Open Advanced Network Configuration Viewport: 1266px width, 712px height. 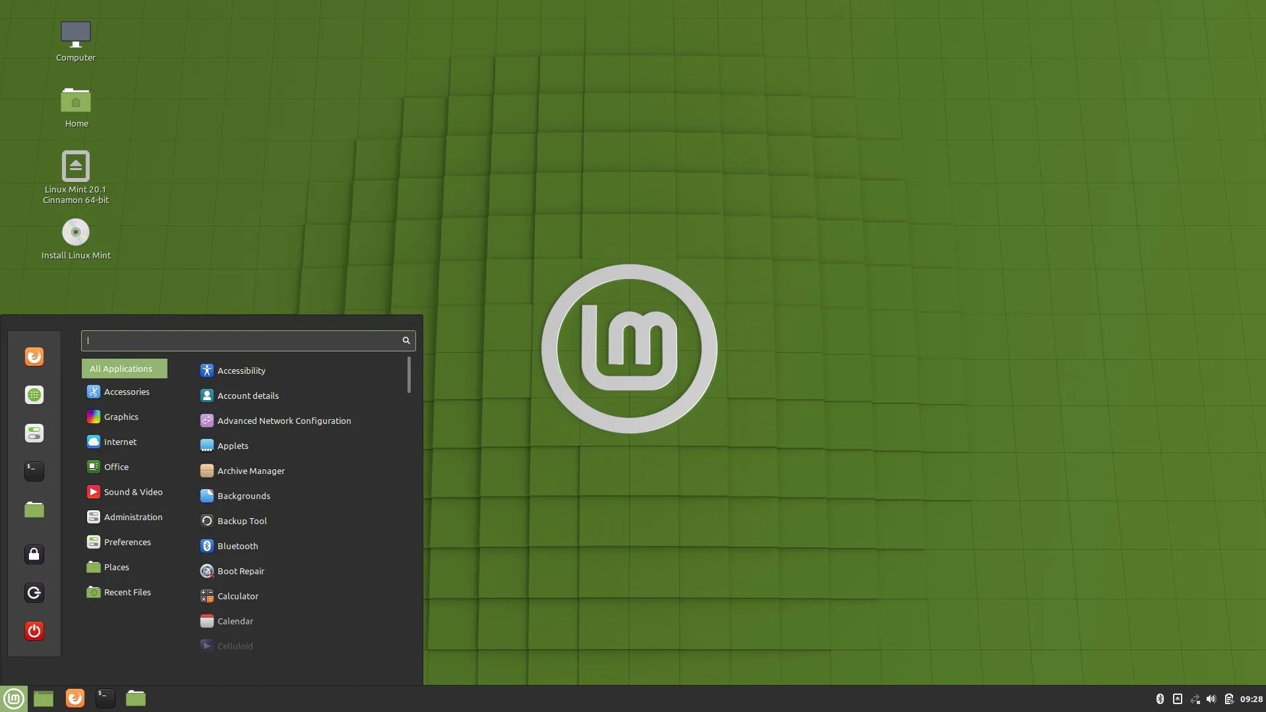(x=284, y=421)
